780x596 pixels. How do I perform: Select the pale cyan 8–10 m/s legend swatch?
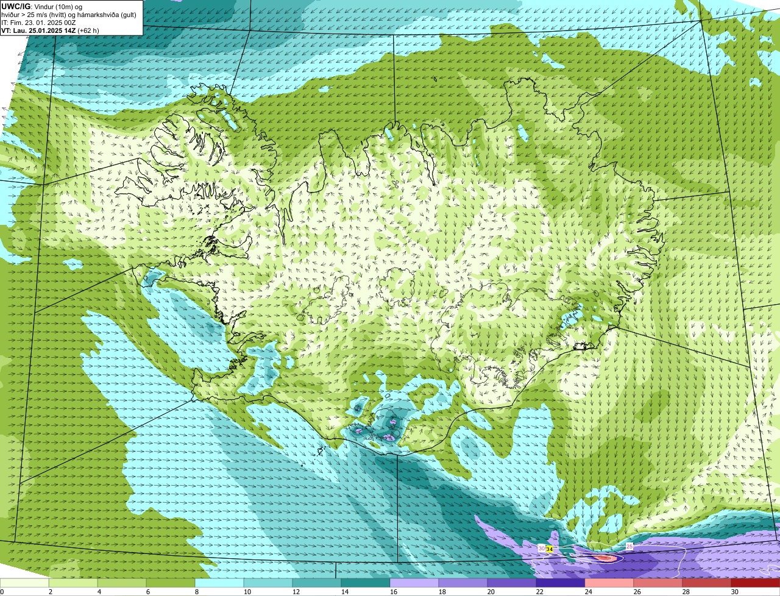click(219, 583)
